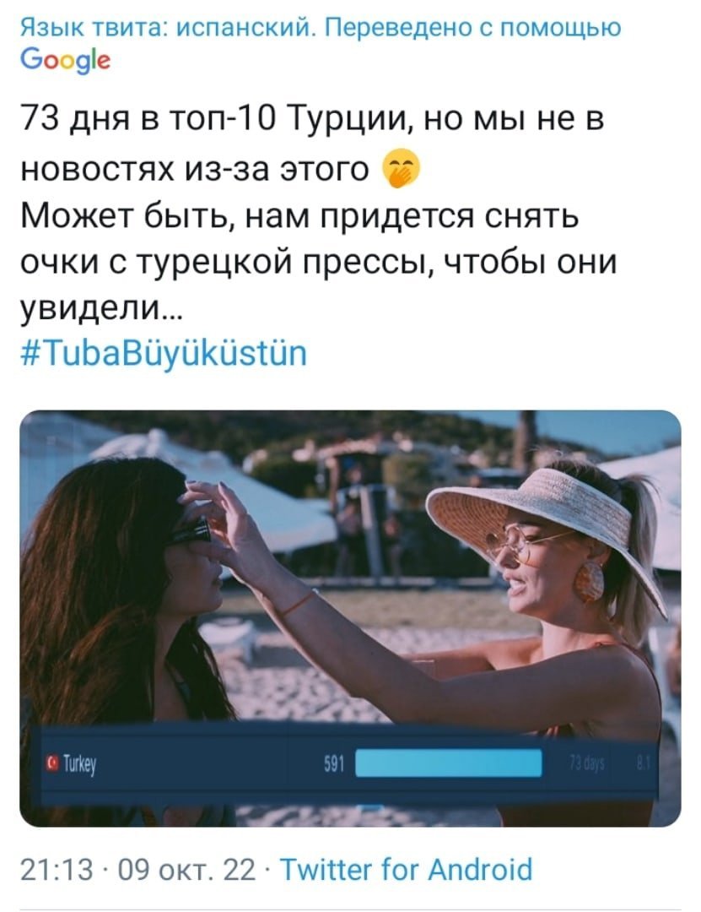Click the 'Переведено с помощью' text

tap(472, 28)
